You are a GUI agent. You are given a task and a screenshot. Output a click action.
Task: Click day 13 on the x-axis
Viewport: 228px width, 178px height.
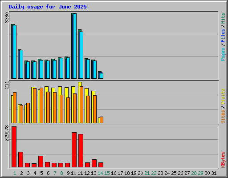(94, 173)
